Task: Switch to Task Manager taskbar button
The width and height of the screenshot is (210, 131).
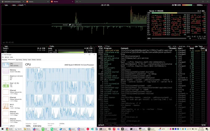Action: click(19, 129)
